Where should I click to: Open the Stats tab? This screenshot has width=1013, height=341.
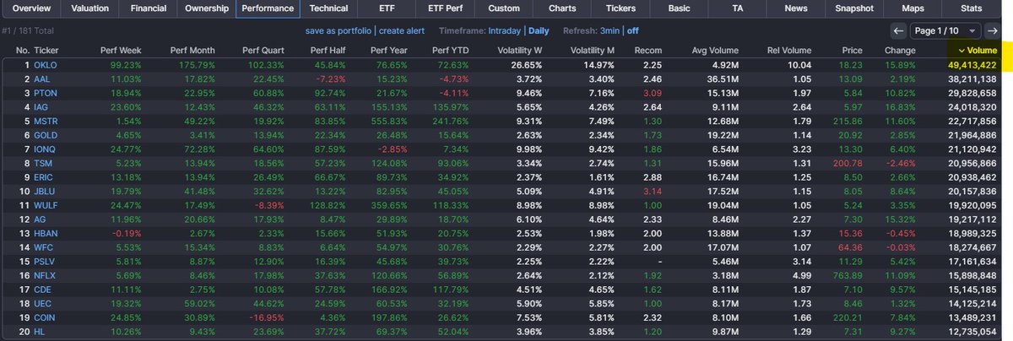pos(971,9)
